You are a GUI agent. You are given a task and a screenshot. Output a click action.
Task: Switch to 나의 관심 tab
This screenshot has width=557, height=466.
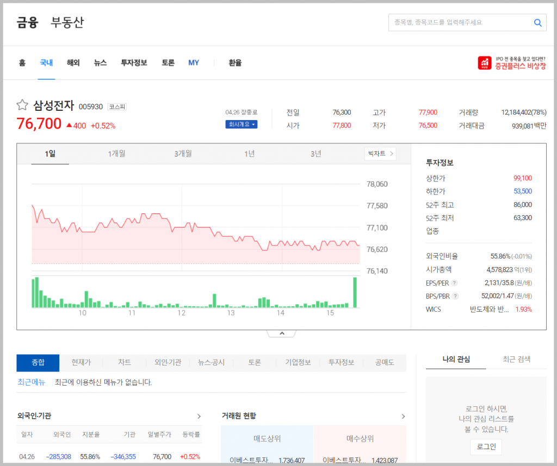point(456,360)
